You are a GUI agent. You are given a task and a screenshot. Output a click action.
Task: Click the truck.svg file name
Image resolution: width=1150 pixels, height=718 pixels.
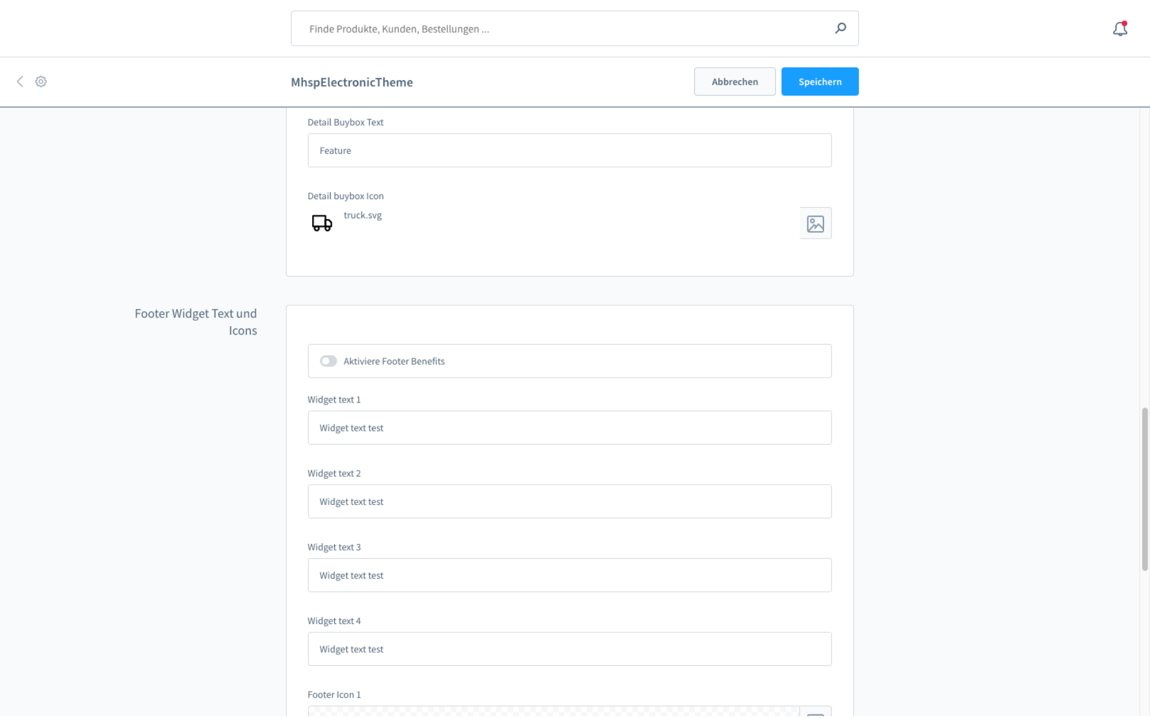[x=362, y=215]
